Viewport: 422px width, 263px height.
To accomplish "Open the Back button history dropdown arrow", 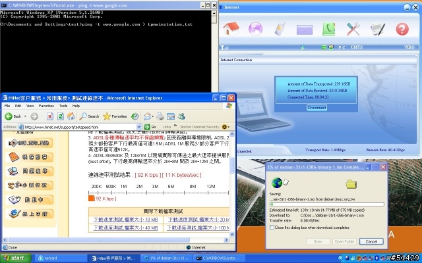I will (x=25, y=116).
